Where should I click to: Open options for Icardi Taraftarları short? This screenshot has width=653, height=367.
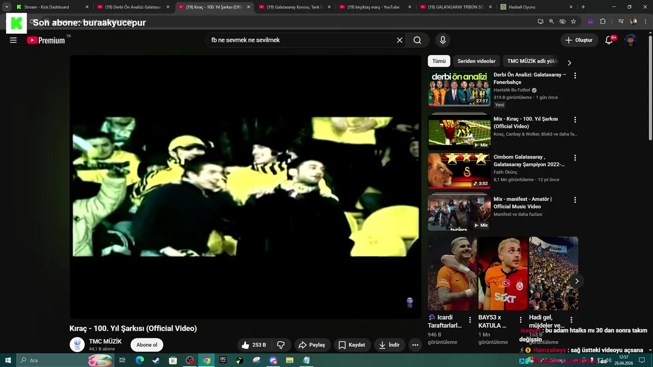pos(470,320)
